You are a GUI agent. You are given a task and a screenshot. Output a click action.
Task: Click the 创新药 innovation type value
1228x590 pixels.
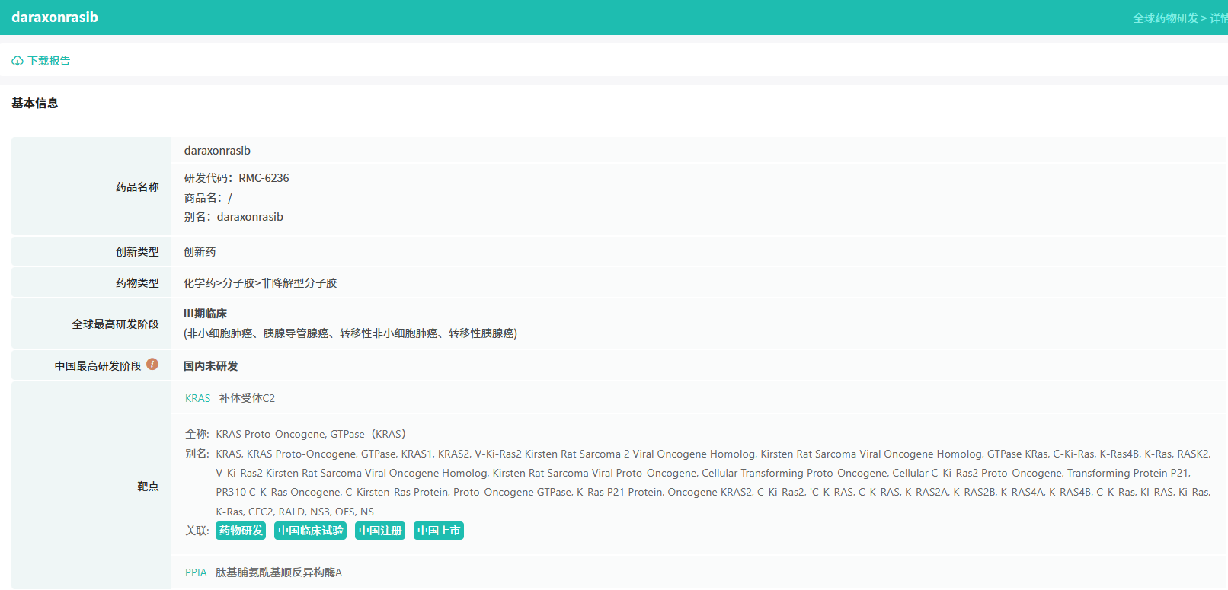[200, 252]
